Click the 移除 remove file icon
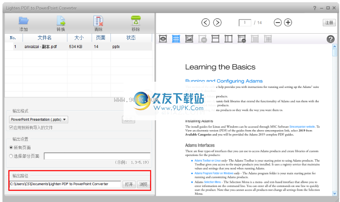340x202 pixels. [x=136, y=21]
